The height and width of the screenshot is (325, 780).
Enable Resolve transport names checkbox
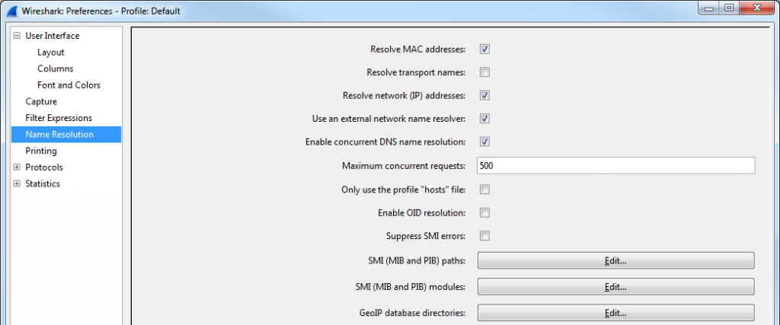484,72
